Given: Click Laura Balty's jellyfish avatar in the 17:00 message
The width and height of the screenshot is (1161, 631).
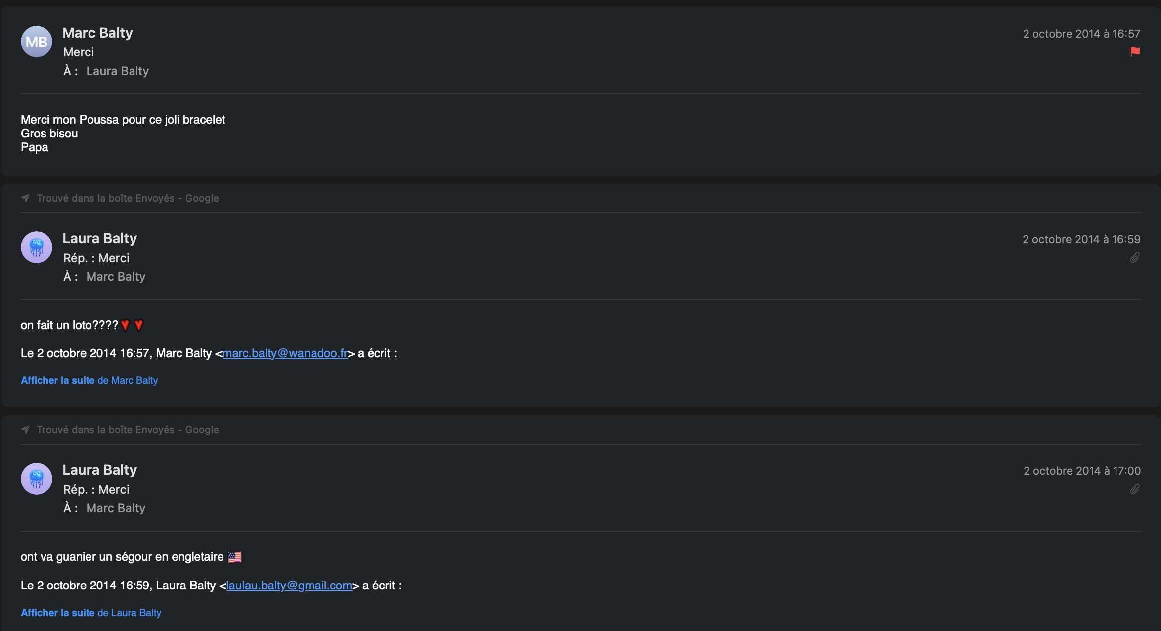Looking at the screenshot, I should tap(36, 479).
